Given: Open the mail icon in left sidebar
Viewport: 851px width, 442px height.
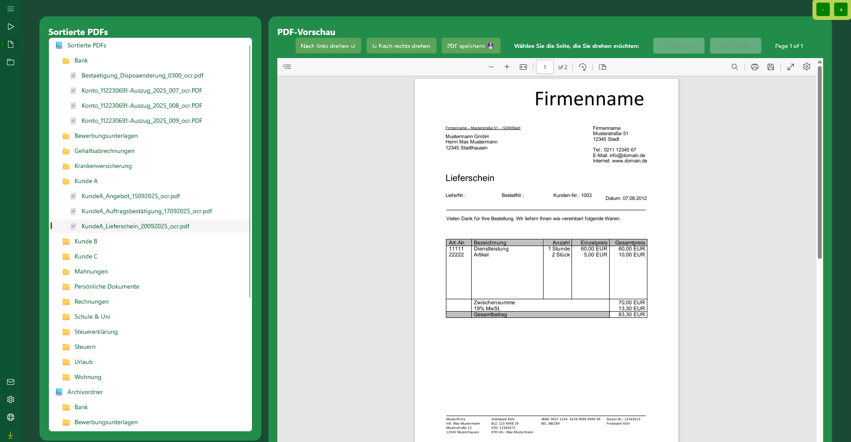Looking at the screenshot, I should click(11, 382).
